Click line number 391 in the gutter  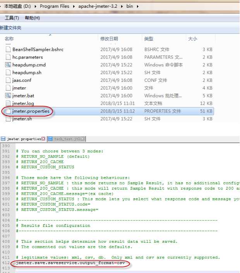point(6,151)
